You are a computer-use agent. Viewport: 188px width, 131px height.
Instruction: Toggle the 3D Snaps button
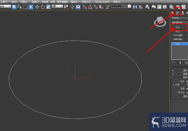[x=85, y=7]
